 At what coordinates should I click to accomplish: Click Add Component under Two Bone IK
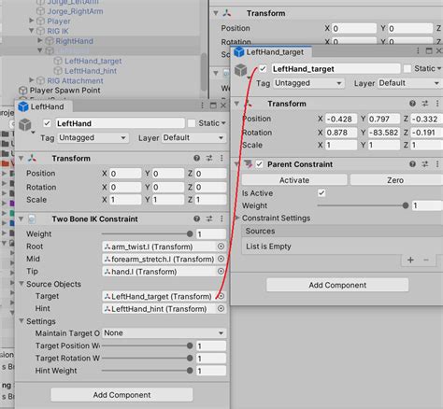click(x=121, y=395)
